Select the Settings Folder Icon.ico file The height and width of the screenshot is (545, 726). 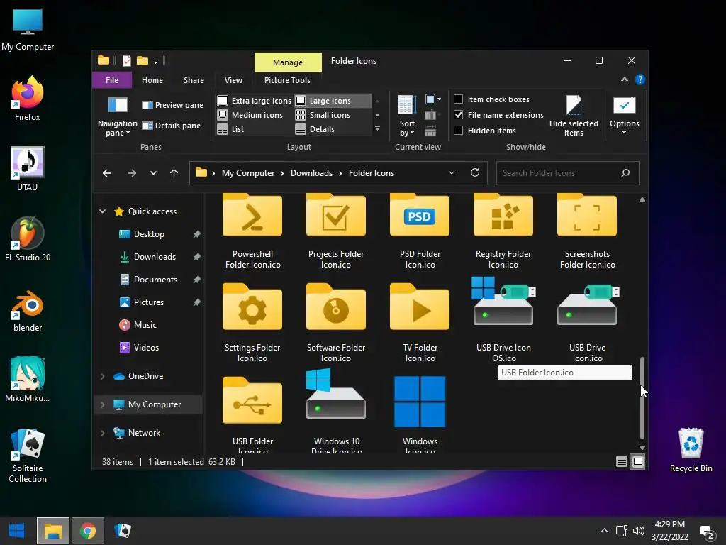click(252, 322)
